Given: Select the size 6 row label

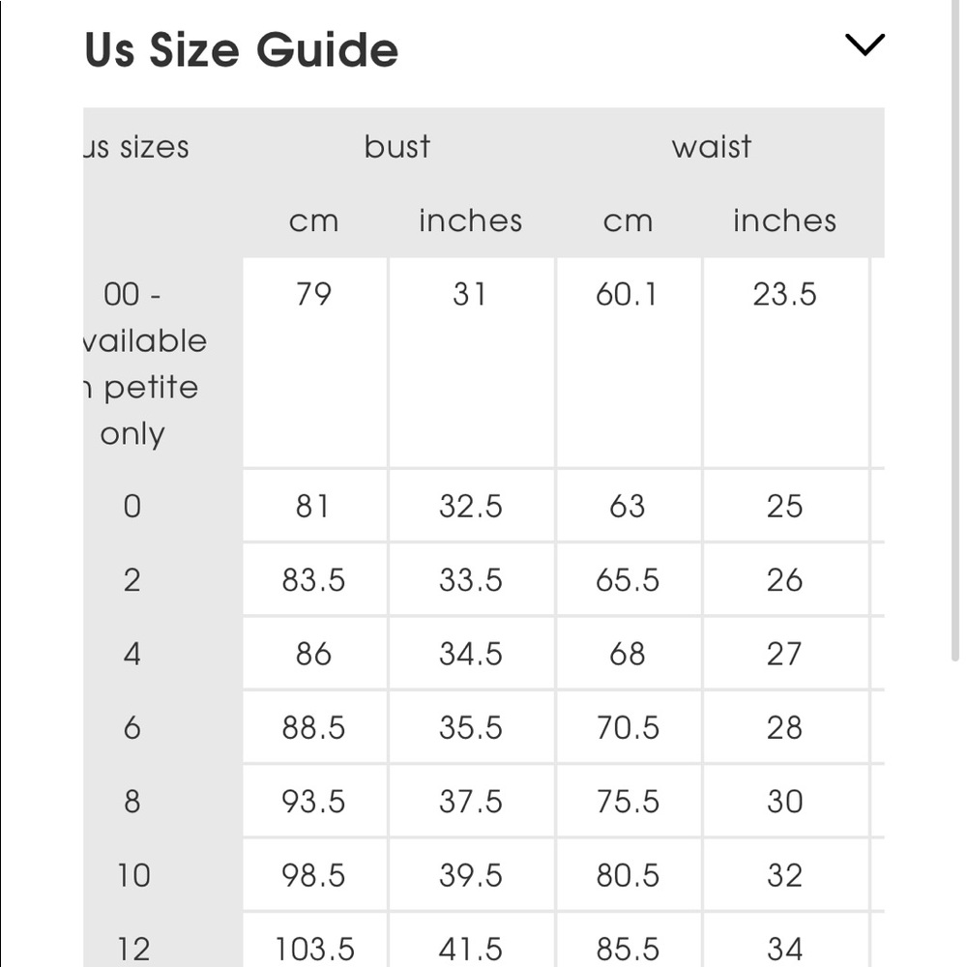Looking at the screenshot, I should pos(132,727).
